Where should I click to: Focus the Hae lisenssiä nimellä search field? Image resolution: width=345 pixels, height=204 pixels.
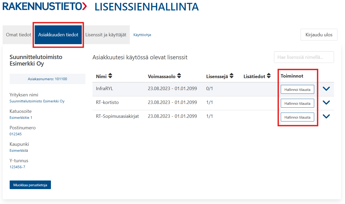tap(304, 57)
